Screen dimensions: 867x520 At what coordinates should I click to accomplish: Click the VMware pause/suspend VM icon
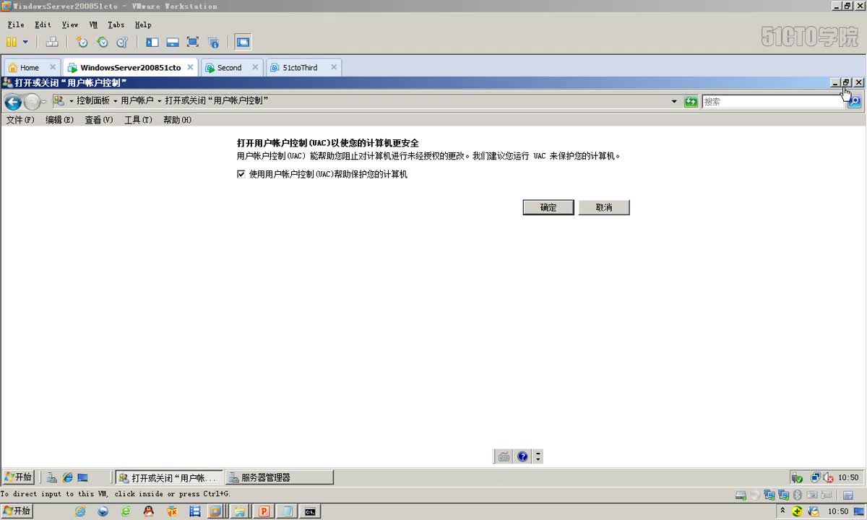point(12,42)
